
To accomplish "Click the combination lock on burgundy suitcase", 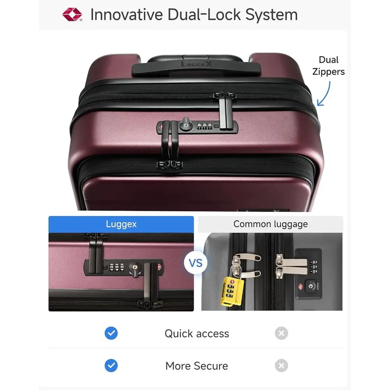I will coord(197,126).
